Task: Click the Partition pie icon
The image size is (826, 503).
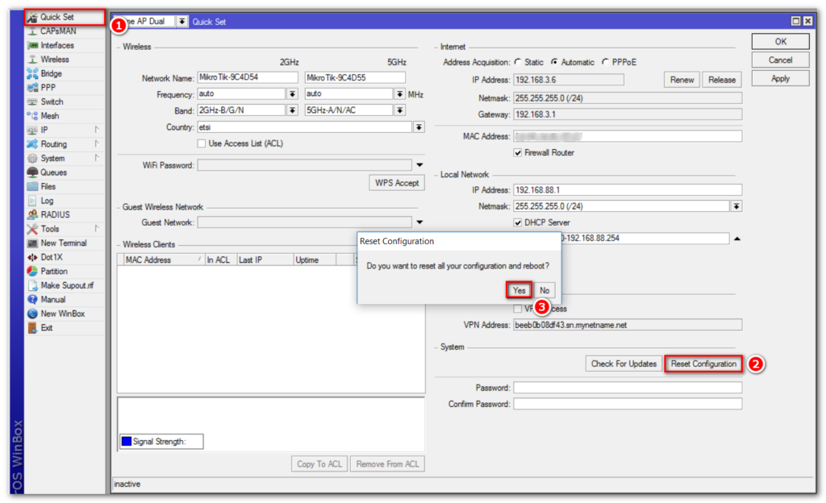Action: [32, 272]
